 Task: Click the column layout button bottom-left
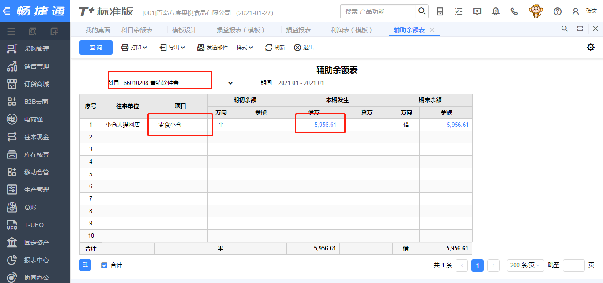pos(85,265)
